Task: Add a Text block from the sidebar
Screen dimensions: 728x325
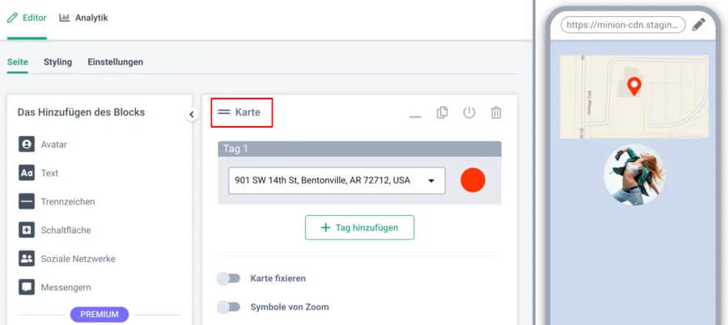Action: 49,173
